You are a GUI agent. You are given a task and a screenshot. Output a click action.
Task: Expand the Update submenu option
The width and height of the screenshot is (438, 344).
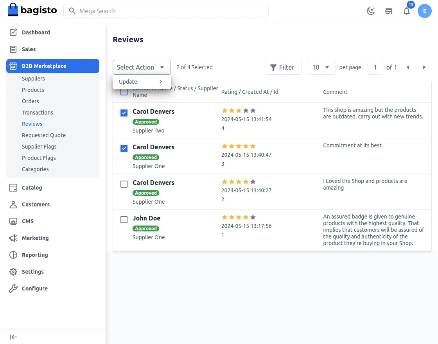(x=141, y=82)
